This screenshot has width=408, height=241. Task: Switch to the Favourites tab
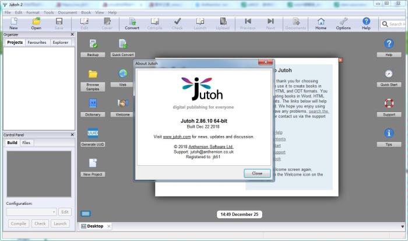(37, 42)
